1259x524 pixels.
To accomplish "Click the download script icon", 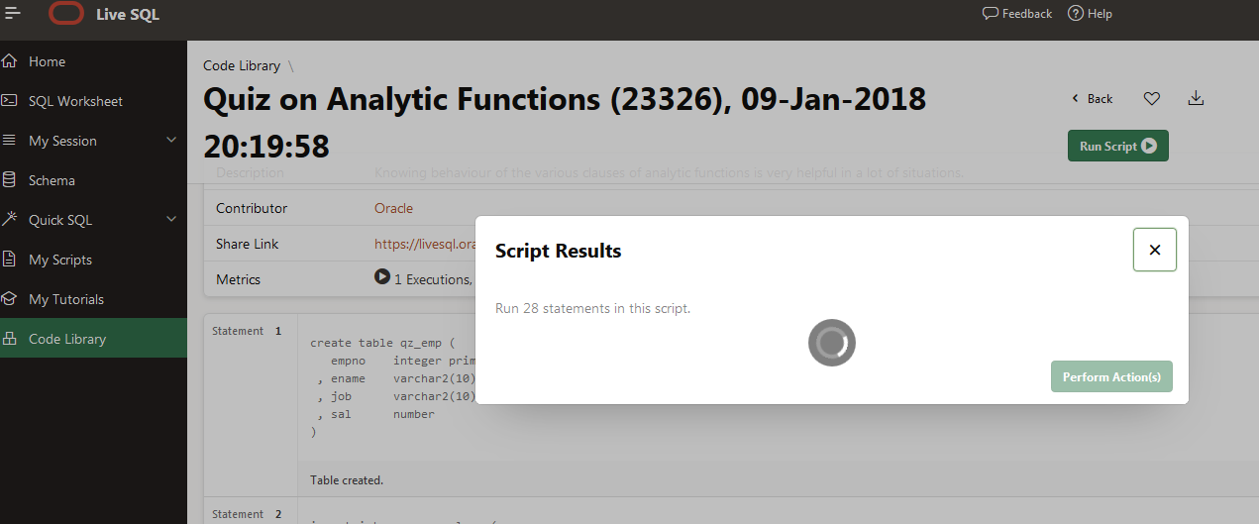I will pyautogui.click(x=1196, y=98).
